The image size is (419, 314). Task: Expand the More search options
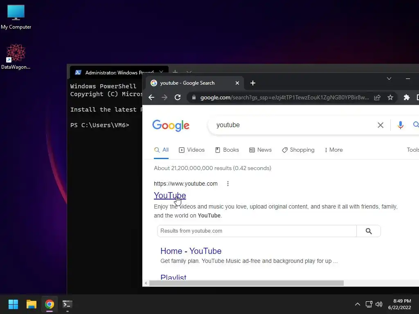point(333,150)
